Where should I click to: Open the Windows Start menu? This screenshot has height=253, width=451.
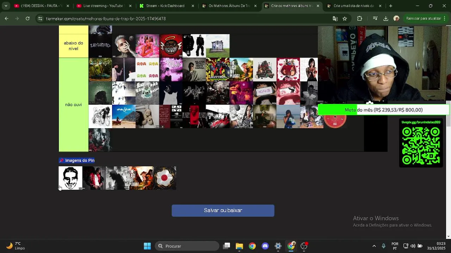[x=147, y=246]
